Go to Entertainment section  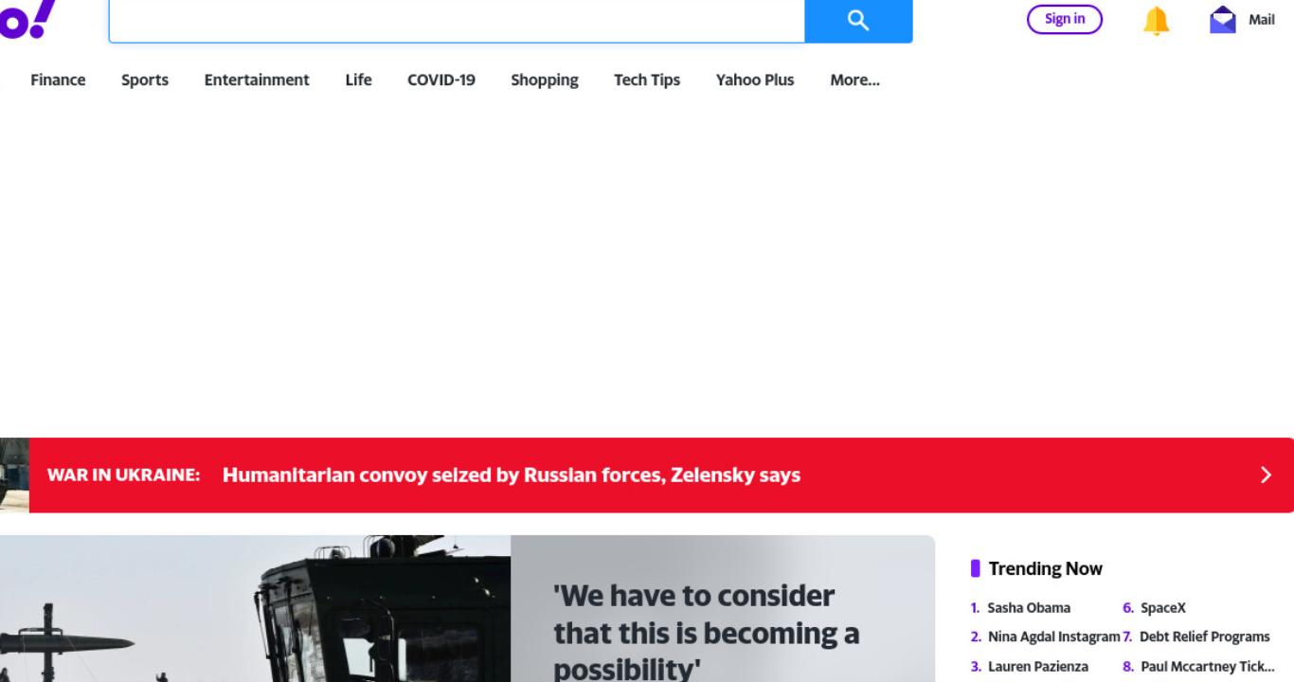257,80
